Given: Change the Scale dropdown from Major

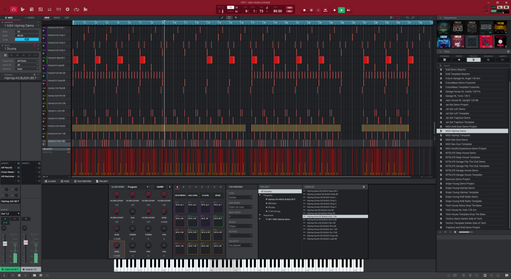Looking at the screenshot, I should click(241, 226).
